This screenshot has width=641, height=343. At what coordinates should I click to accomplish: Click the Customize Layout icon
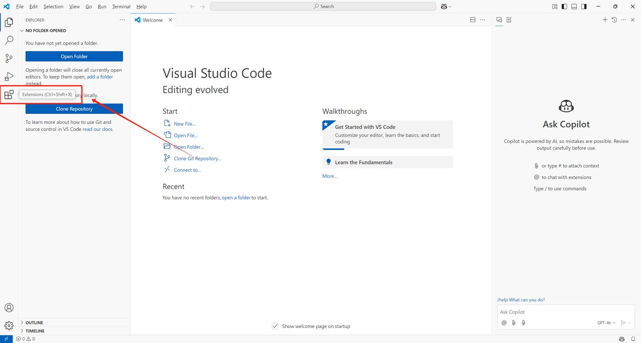554,7
